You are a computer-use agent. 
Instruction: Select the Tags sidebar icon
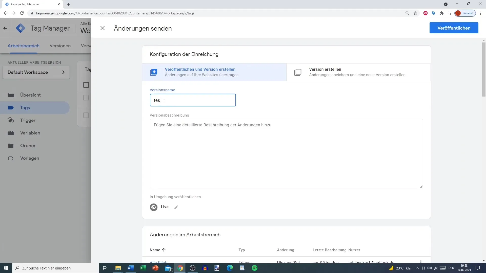click(11, 108)
